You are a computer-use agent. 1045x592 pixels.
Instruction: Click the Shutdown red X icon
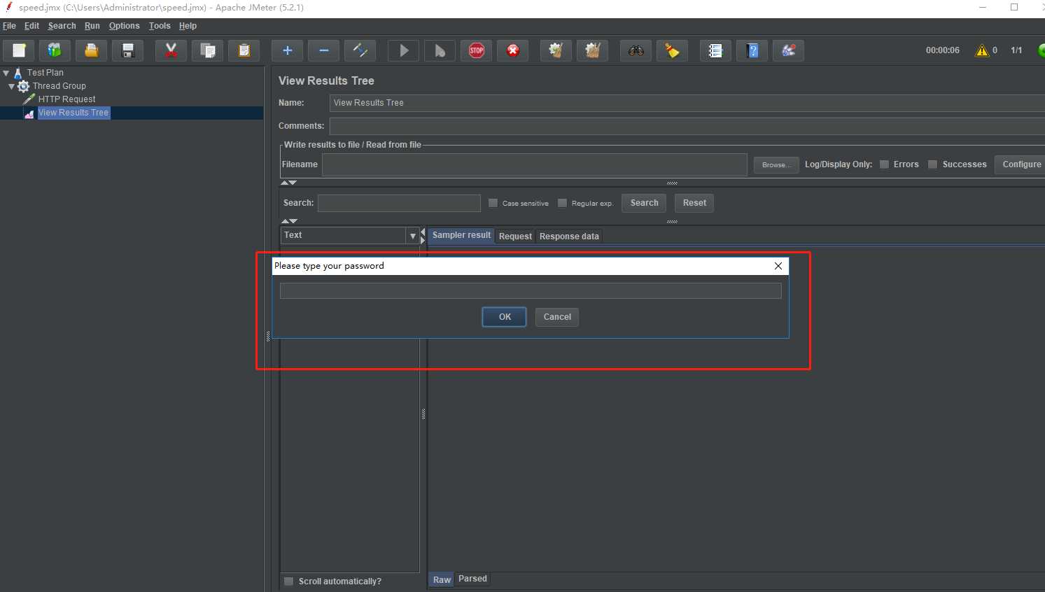tap(513, 50)
